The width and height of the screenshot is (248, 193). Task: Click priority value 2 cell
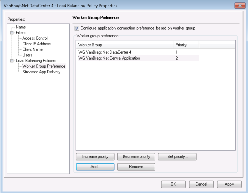point(177,58)
